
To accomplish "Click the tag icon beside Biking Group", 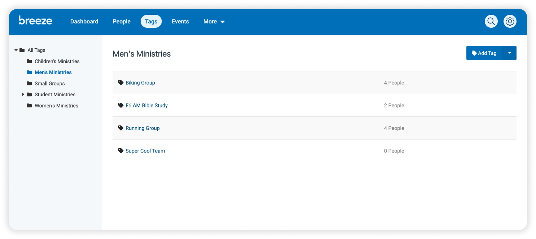I will 121,83.
